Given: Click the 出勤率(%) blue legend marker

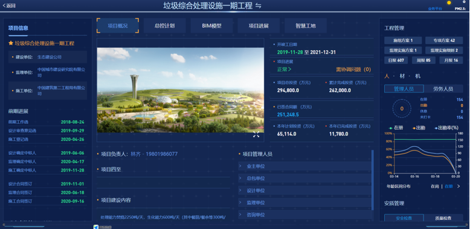Looking at the screenshot, I should click(436, 128).
